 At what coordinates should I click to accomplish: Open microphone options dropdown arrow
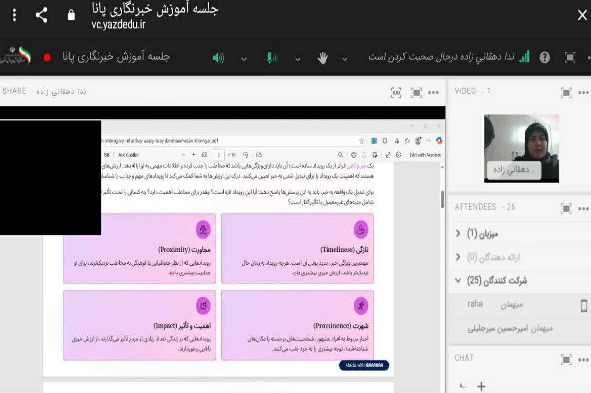[x=298, y=59]
